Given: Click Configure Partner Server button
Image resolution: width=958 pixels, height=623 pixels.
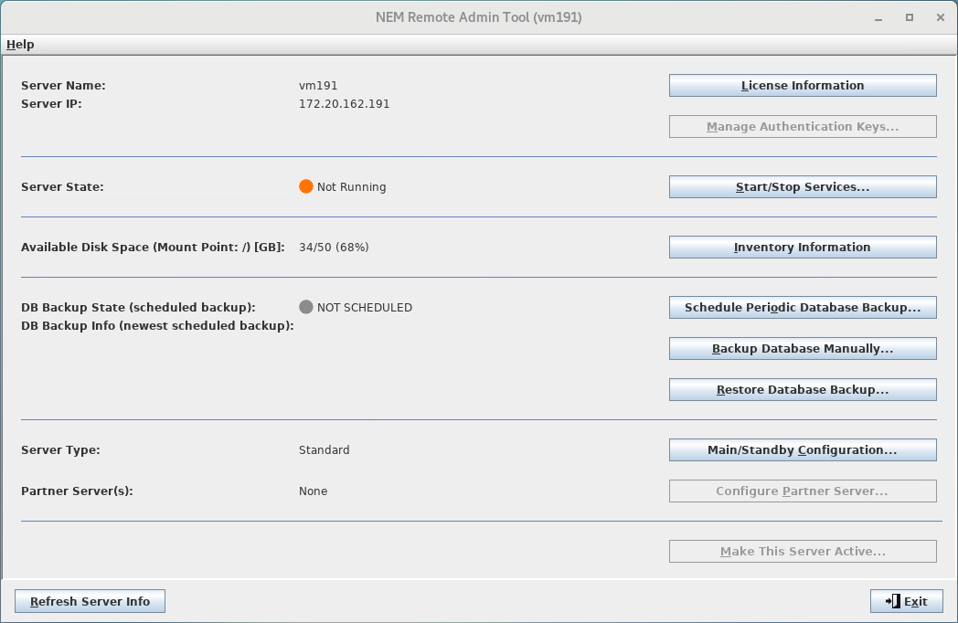Looking at the screenshot, I should (803, 491).
